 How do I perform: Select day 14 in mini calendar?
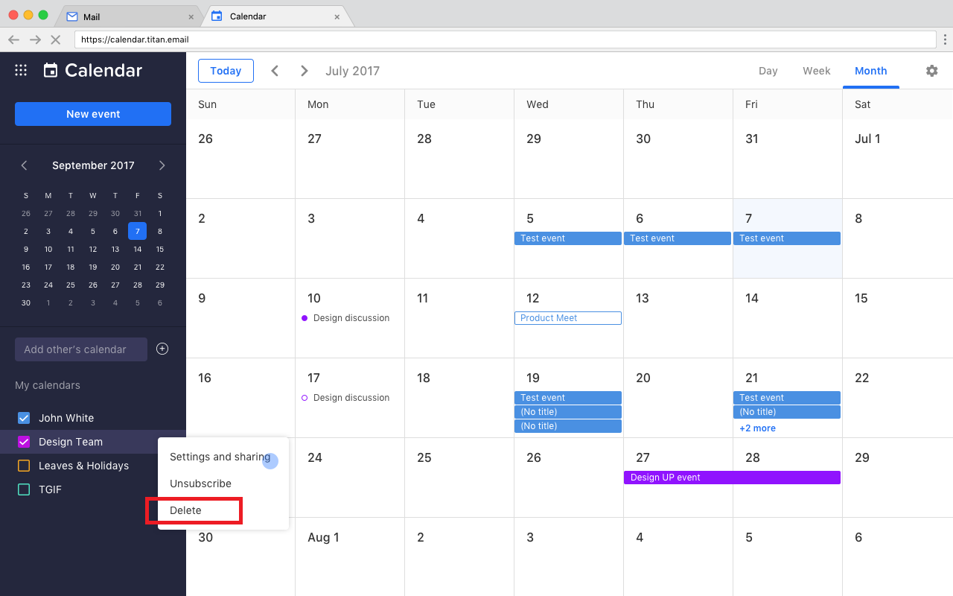click(138, 250)
